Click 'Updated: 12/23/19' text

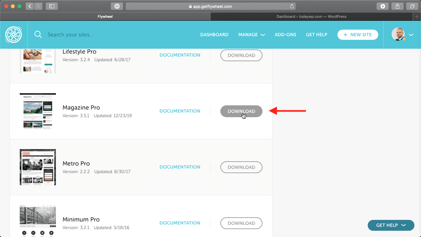click(113, 116)
